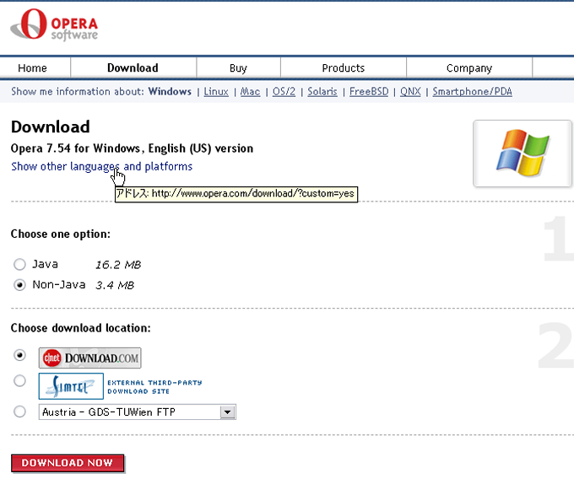574x479 pixels.
Task: Show information about Linux
Action: click(x=216, y=92)
